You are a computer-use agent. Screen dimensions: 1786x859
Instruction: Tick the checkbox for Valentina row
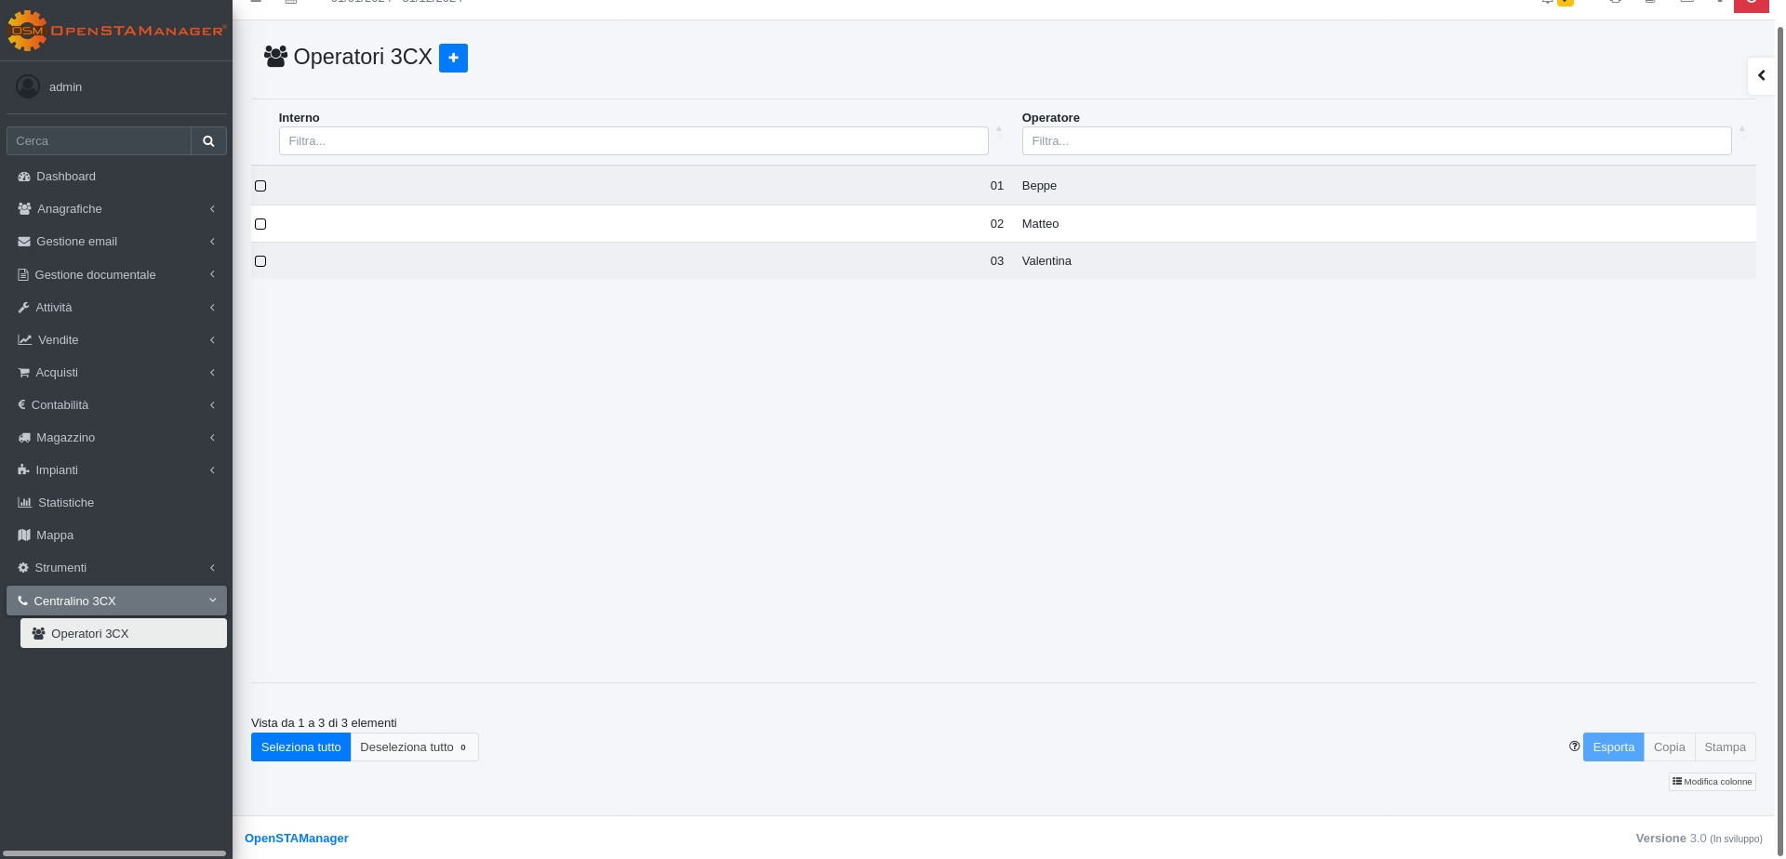click(x=260, y=261)
